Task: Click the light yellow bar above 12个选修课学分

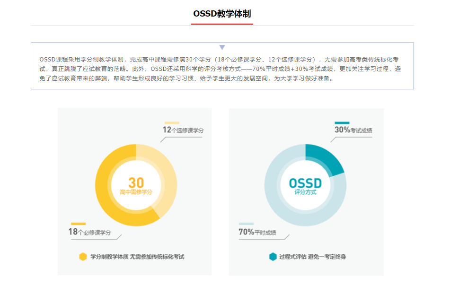Action: (172, 123)
